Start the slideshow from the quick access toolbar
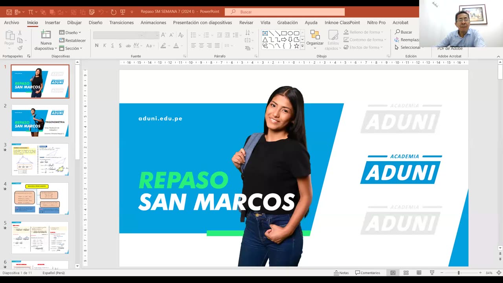 tap(123, 12)
